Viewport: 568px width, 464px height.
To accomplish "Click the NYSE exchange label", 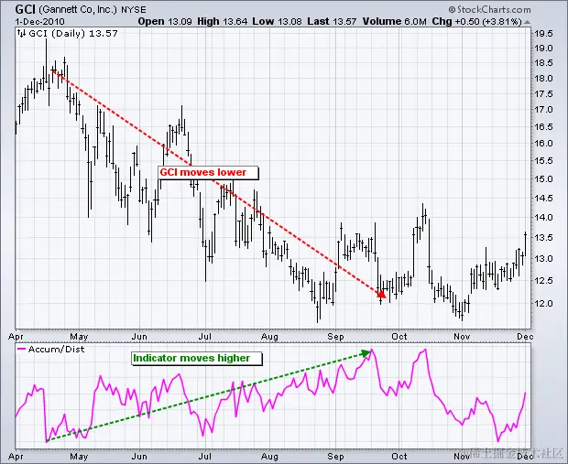I will coord(134,10).
